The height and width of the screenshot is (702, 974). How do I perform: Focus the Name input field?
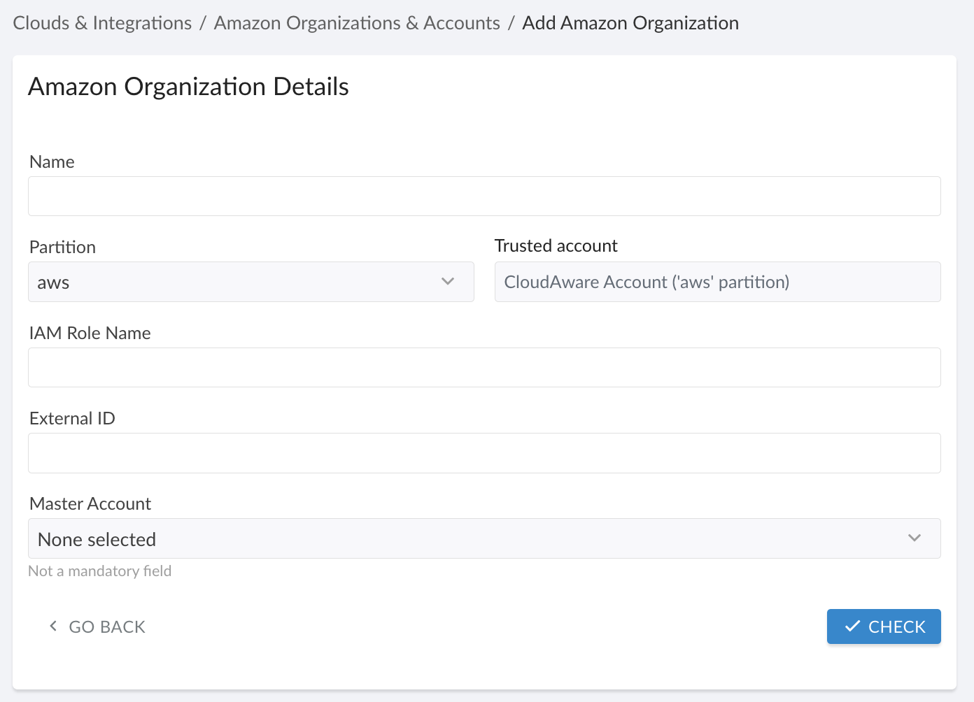click(x=484, y=196)
